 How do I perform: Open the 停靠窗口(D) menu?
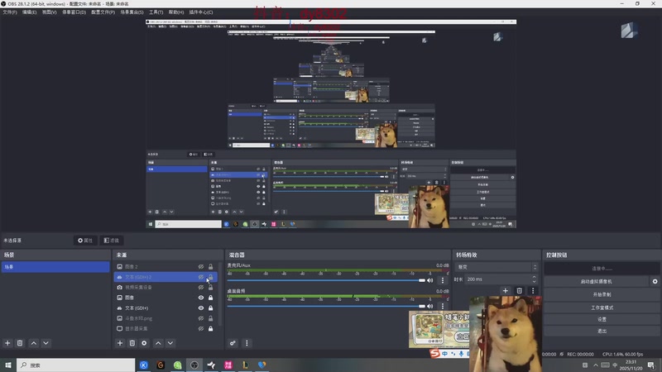coord(74,12)
